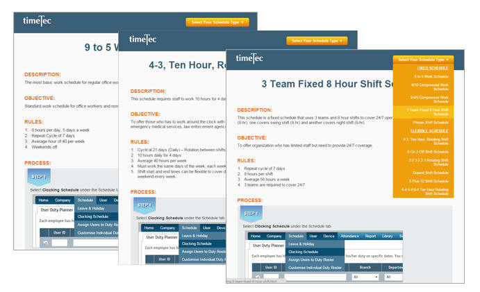Click the reset arrow icon in the 9 to 5 page table
The width and height of the screenshot is (480, 292).
pos(46,243)
